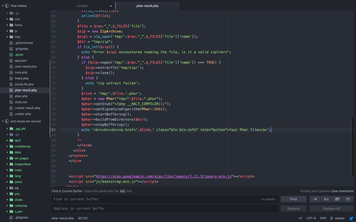Image resolution: width=356 pixels, height=222 pixels.
Task: Click the pm_ folder icon
Action: pyautogui.click(x=11, y=194)
